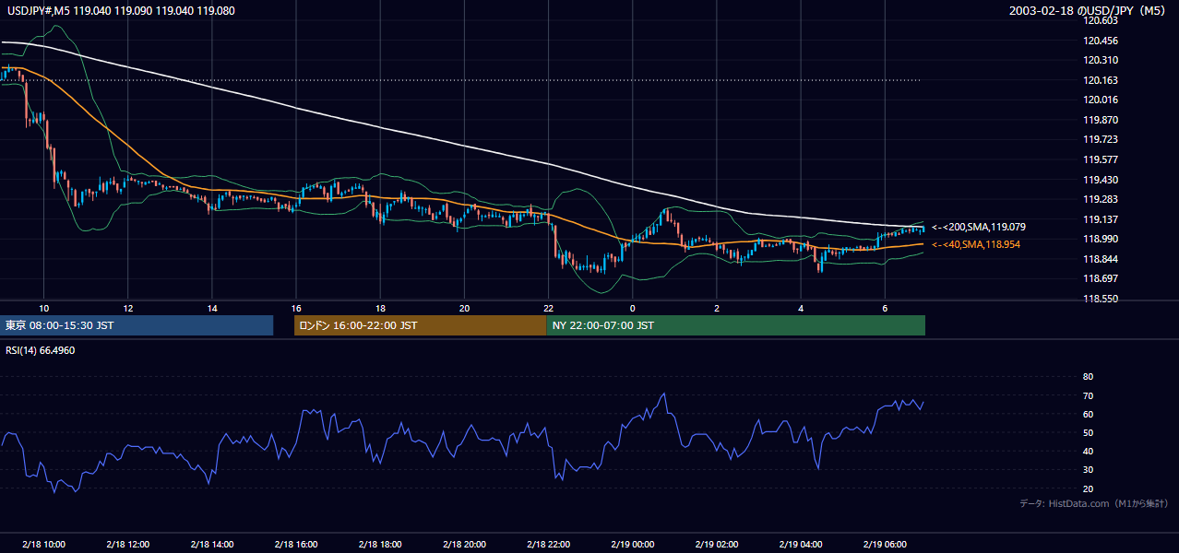Select the NY 22:00-07:00 JST session bar
This screenshot has height=553, width=1179.
point(736,325)
